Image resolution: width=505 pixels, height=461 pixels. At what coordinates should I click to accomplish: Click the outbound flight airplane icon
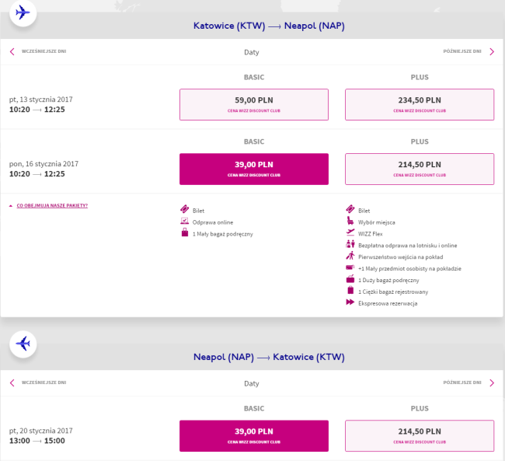[23, 12]
